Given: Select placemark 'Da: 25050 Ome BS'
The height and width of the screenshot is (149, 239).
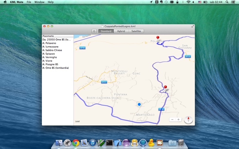Looking at the screenshot, I should [58, 40].
